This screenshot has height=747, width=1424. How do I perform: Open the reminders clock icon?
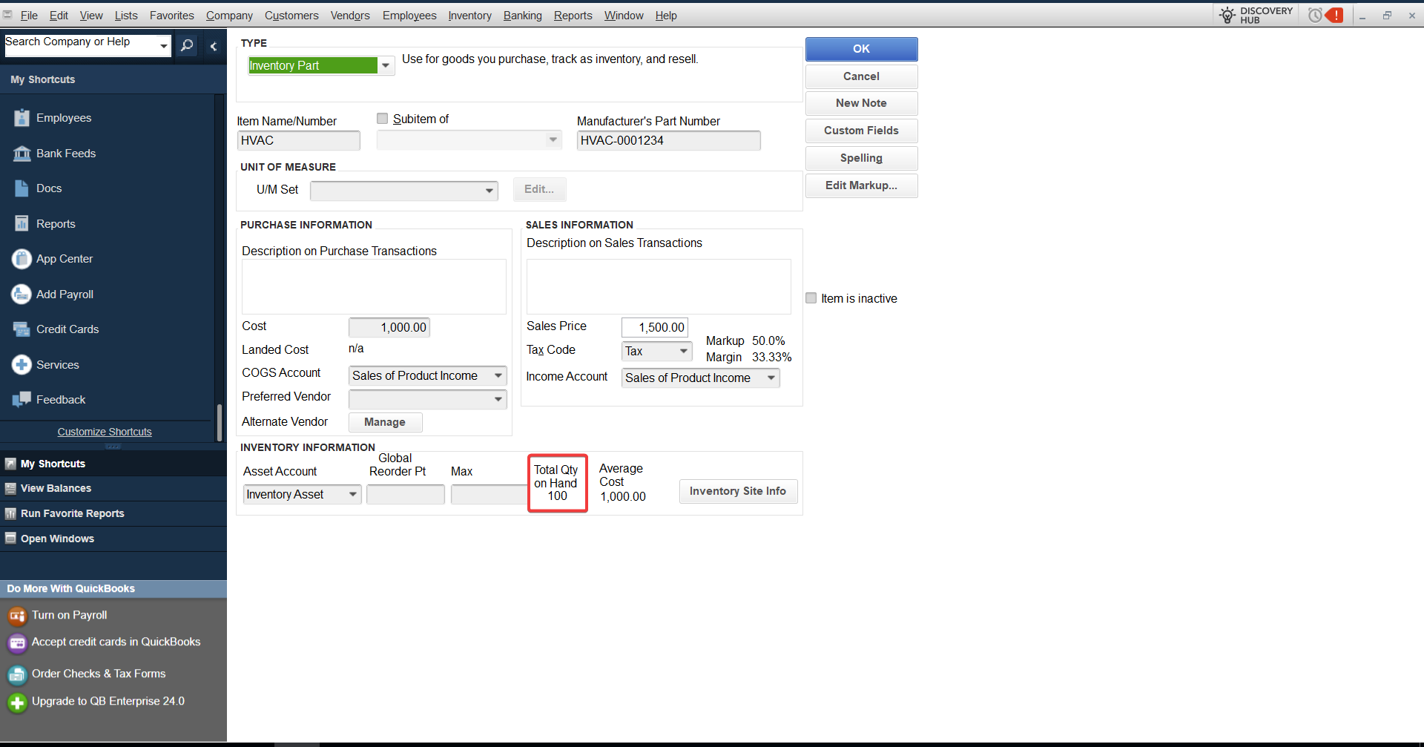(x=1315, y=15)
